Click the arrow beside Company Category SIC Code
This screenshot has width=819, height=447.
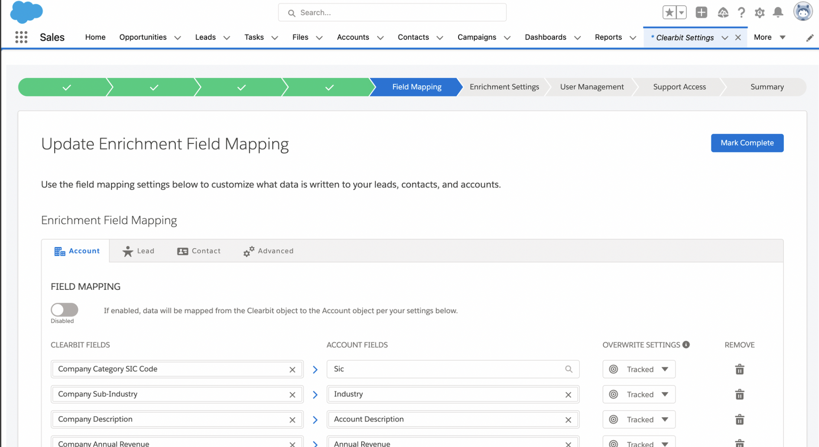coord(315,369)
